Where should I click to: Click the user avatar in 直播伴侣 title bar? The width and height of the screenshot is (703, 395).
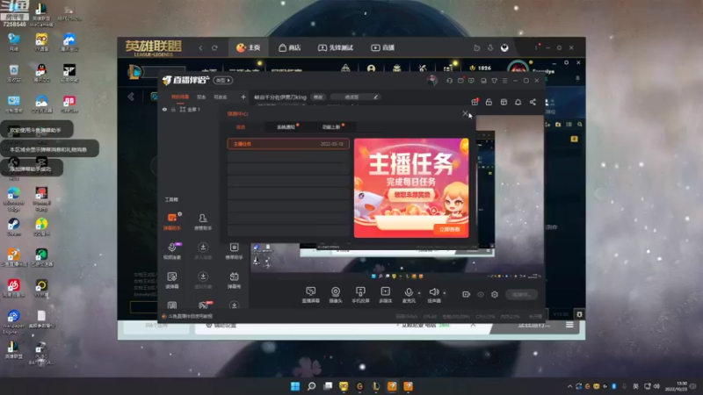432,80
